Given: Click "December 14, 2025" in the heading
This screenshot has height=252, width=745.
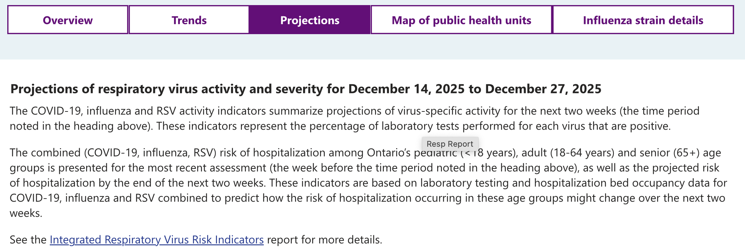Looking at the screenshot, I should [x=406, y=89].
